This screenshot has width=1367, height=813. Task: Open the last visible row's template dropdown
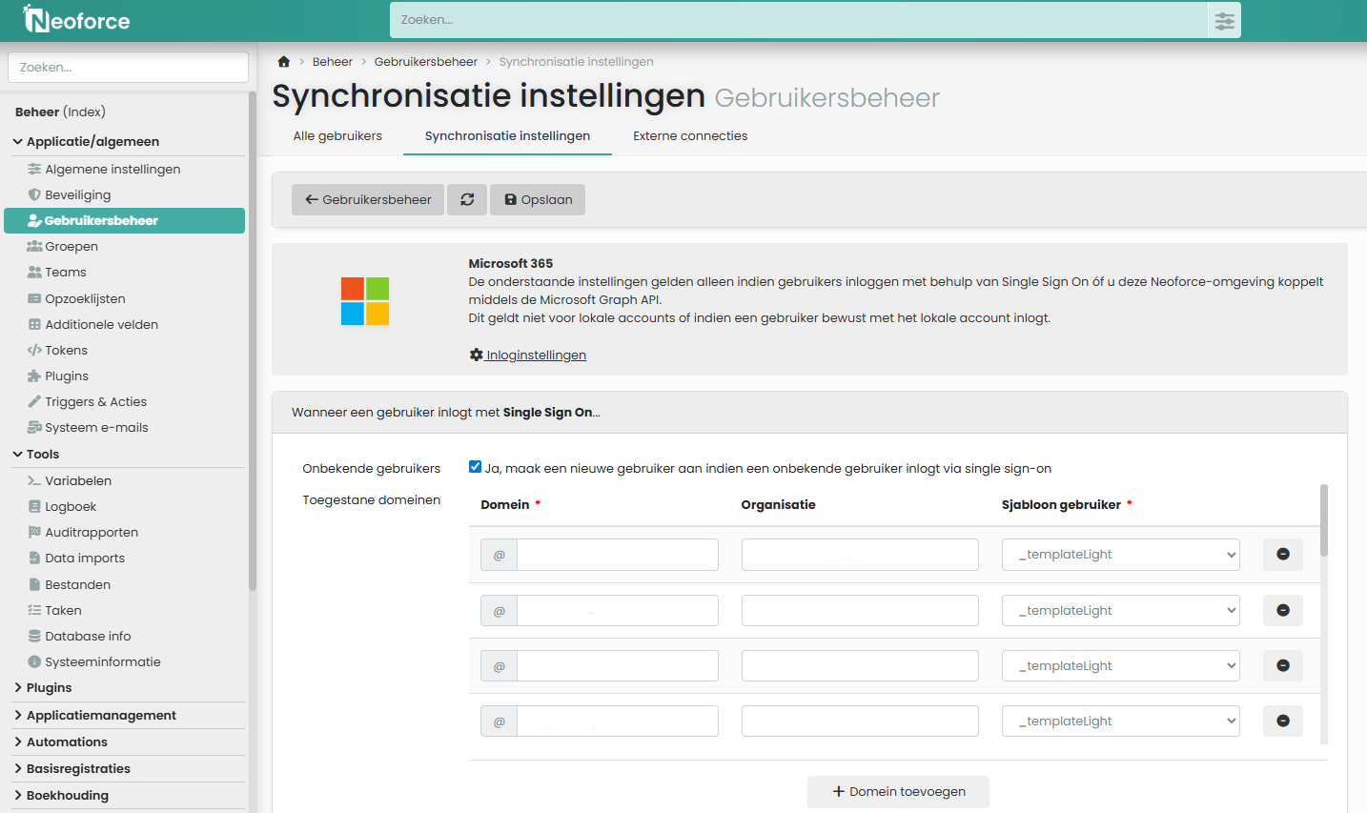pyautogui.click(x=1120, y=722)
